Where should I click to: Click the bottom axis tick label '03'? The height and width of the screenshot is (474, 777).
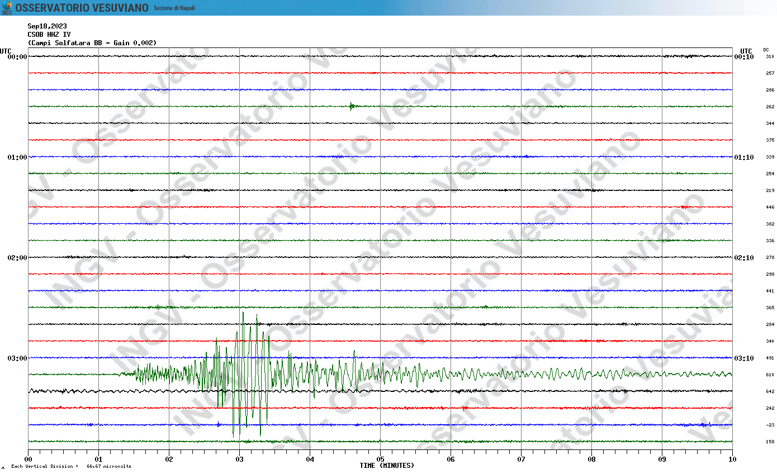[239, 459]
